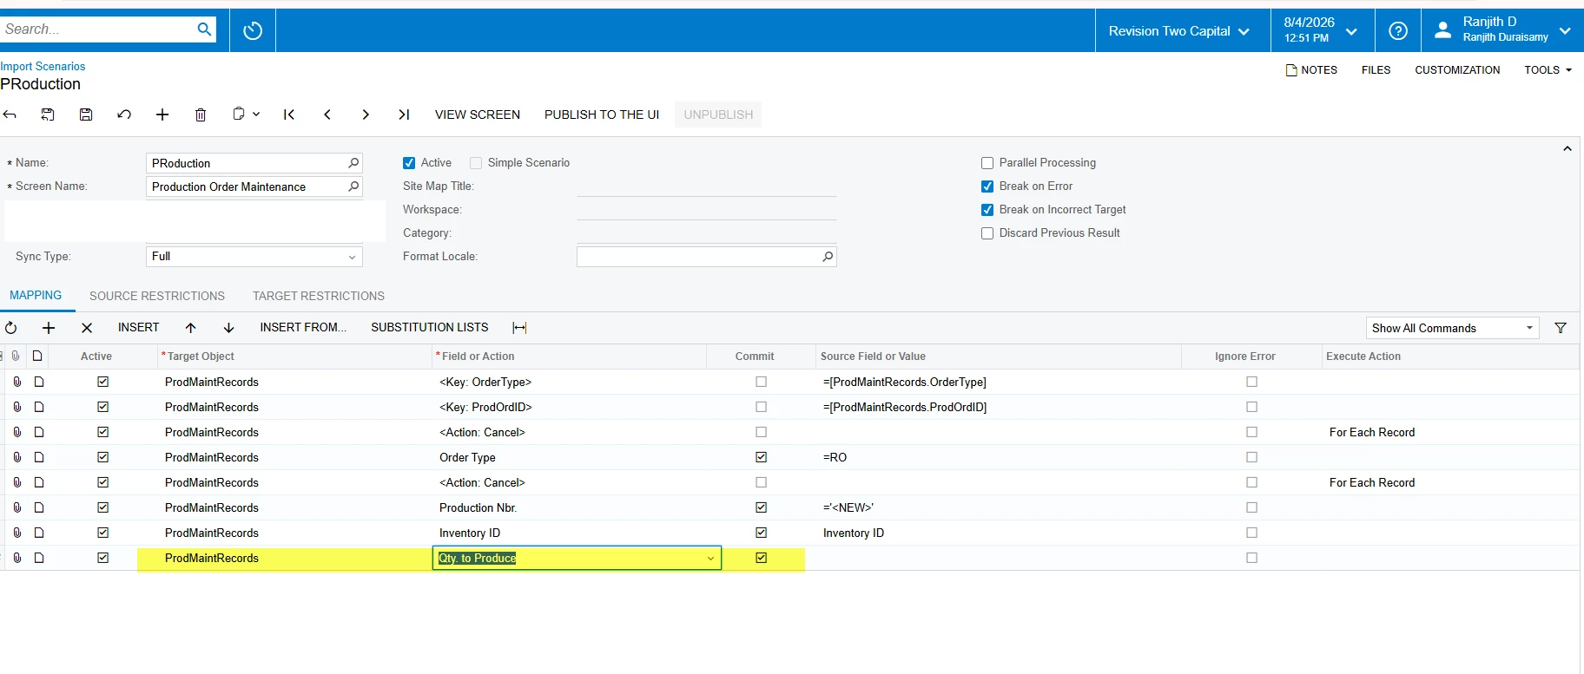Open the recent history clock icon

[x=253, y=31]
